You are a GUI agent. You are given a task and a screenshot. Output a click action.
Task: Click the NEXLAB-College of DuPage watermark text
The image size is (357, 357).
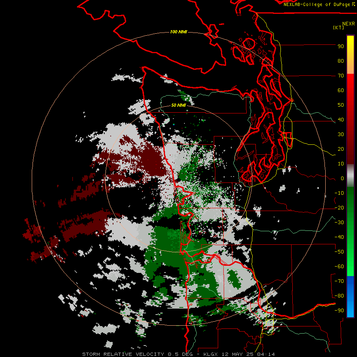[x=319, y=4]
